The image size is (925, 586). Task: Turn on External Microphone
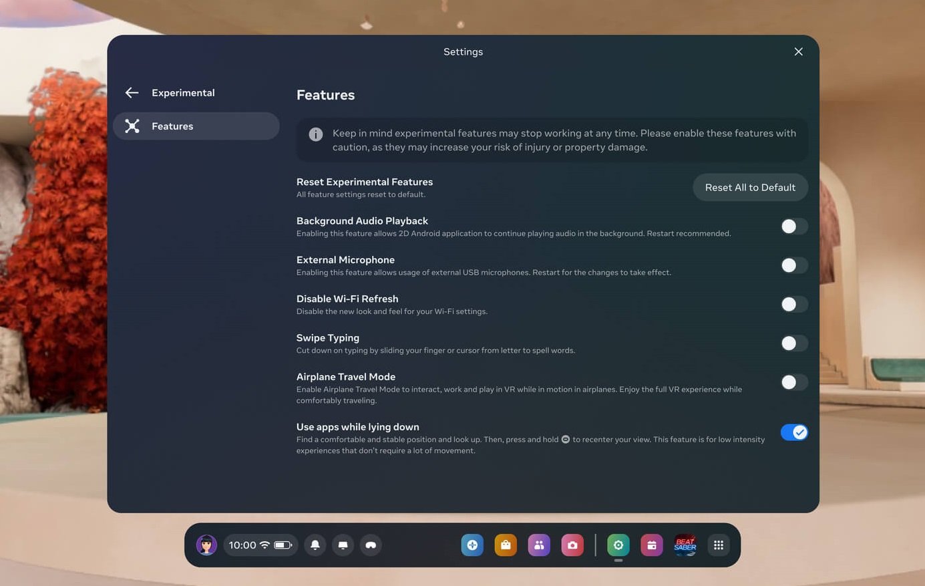tap(793, 265)
